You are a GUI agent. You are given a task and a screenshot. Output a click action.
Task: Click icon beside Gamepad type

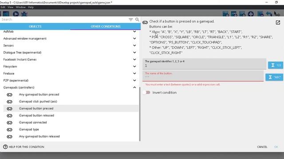pos(9,129)
